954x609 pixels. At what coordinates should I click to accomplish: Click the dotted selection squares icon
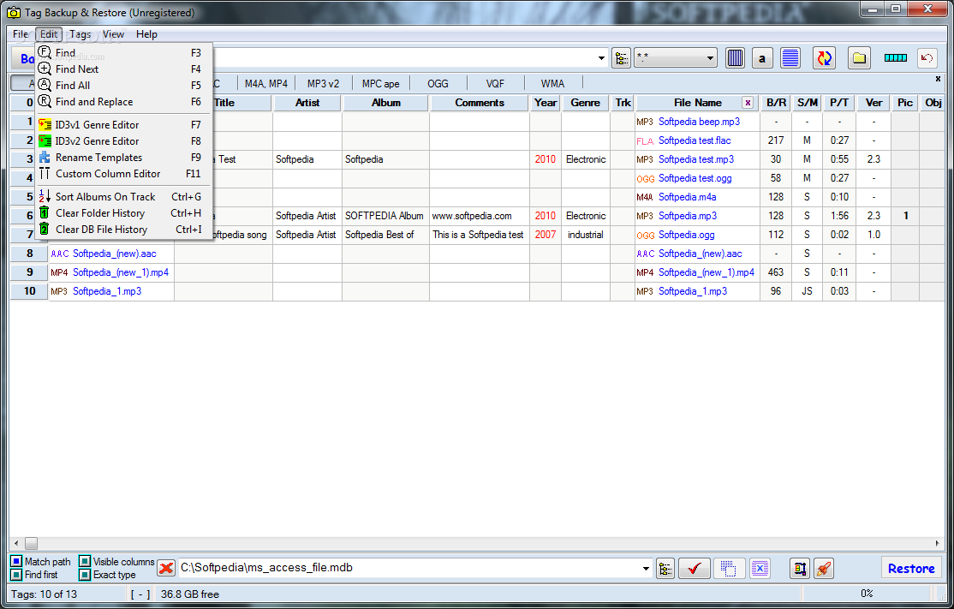tap(728, 569)
